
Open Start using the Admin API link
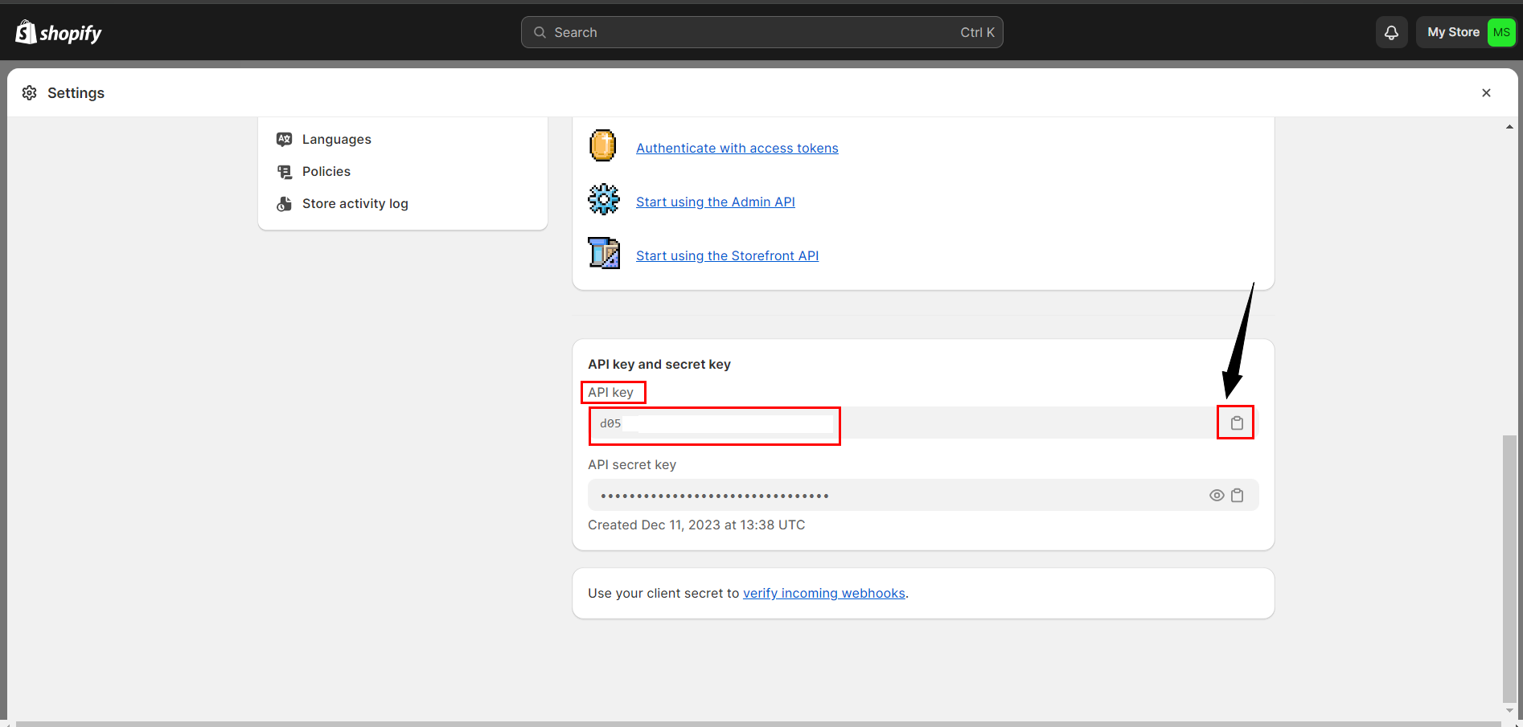[x=715, y=202]
